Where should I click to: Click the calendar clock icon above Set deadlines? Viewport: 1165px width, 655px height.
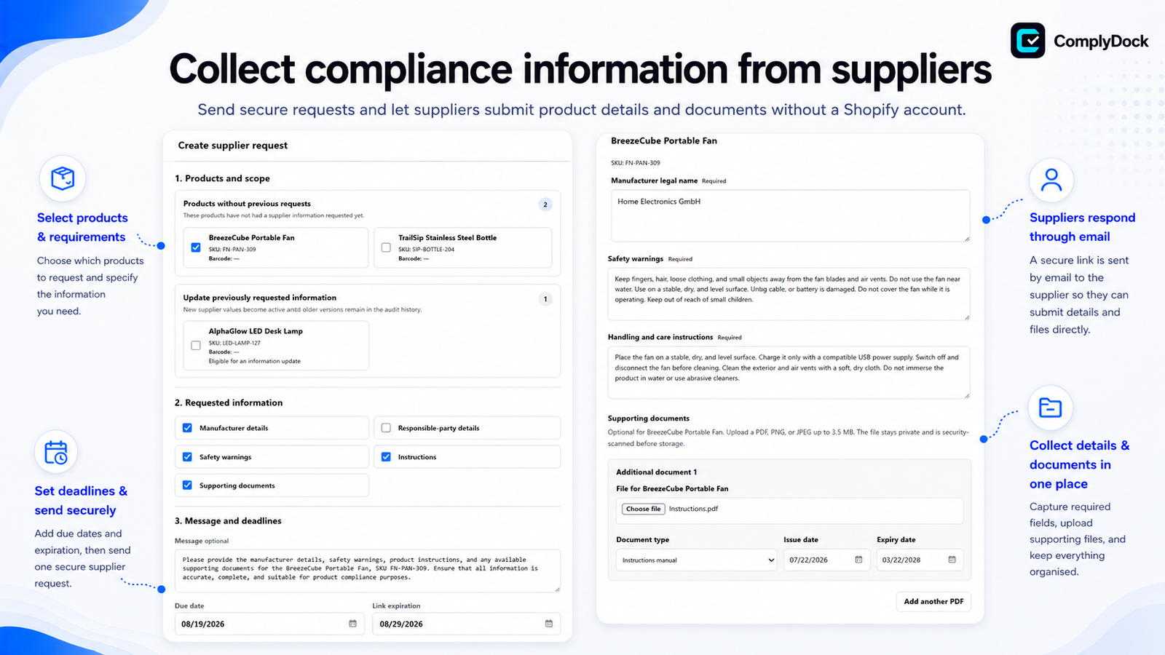coord(56,452)
